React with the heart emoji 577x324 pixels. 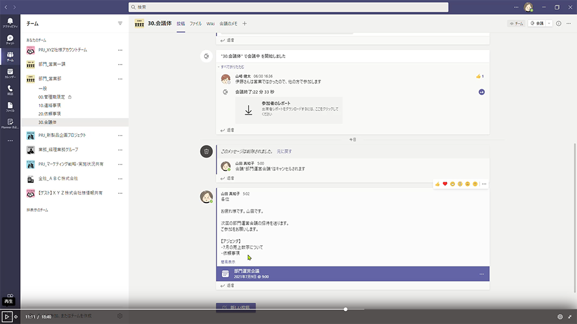coord(445,184)
